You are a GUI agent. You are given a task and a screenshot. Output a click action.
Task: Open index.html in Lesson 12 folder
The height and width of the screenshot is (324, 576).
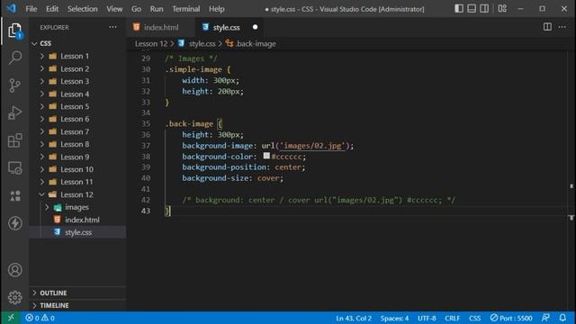point(82,220)
